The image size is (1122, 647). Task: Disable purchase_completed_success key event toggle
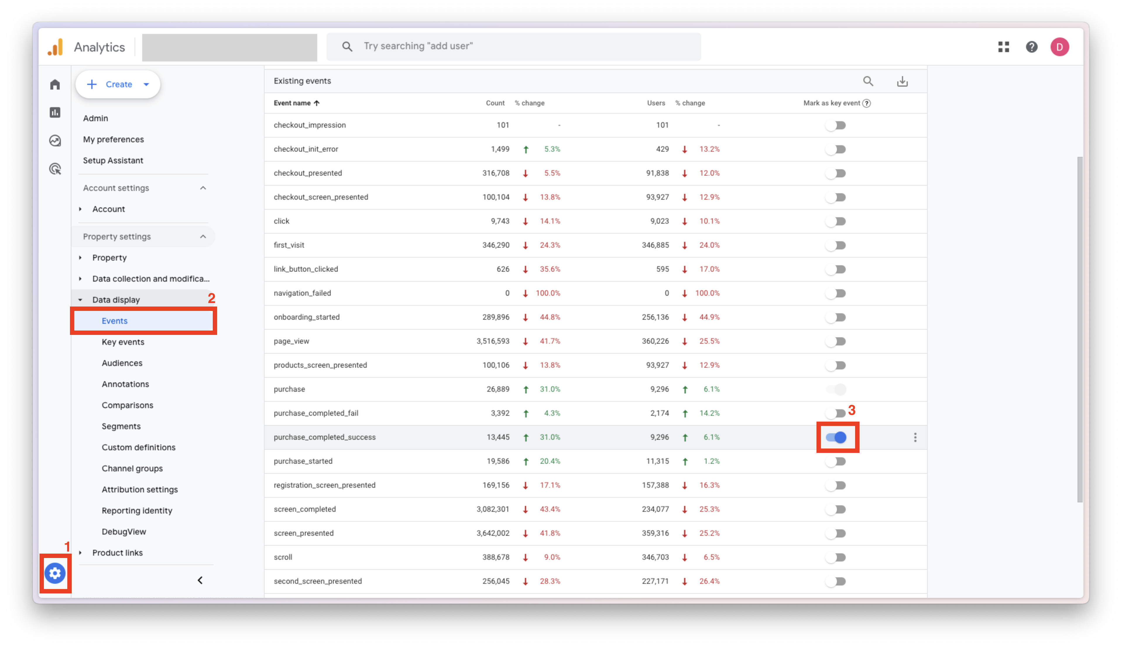[836, 437]
